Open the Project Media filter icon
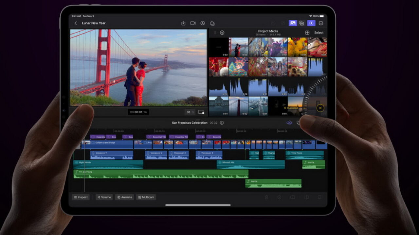Image resolution: width=419 pixels, height=235 pixels. [222, 33]
